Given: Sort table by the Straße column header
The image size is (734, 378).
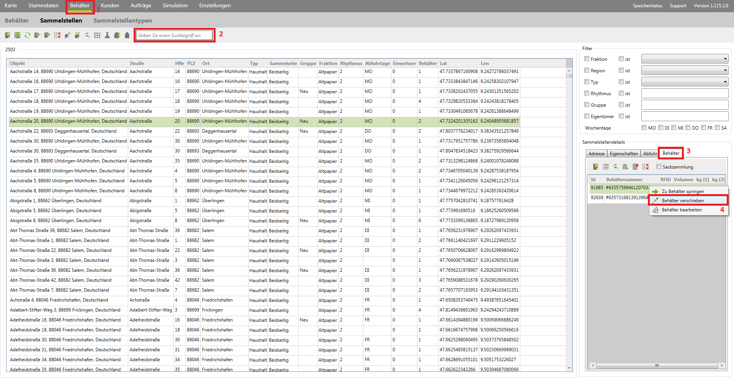Looking at the screenshot, I should pyautogui.click(x=137, y=63).
